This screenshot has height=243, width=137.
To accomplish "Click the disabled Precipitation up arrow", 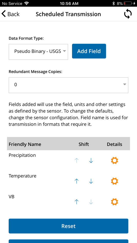I will tap(76, 161).
